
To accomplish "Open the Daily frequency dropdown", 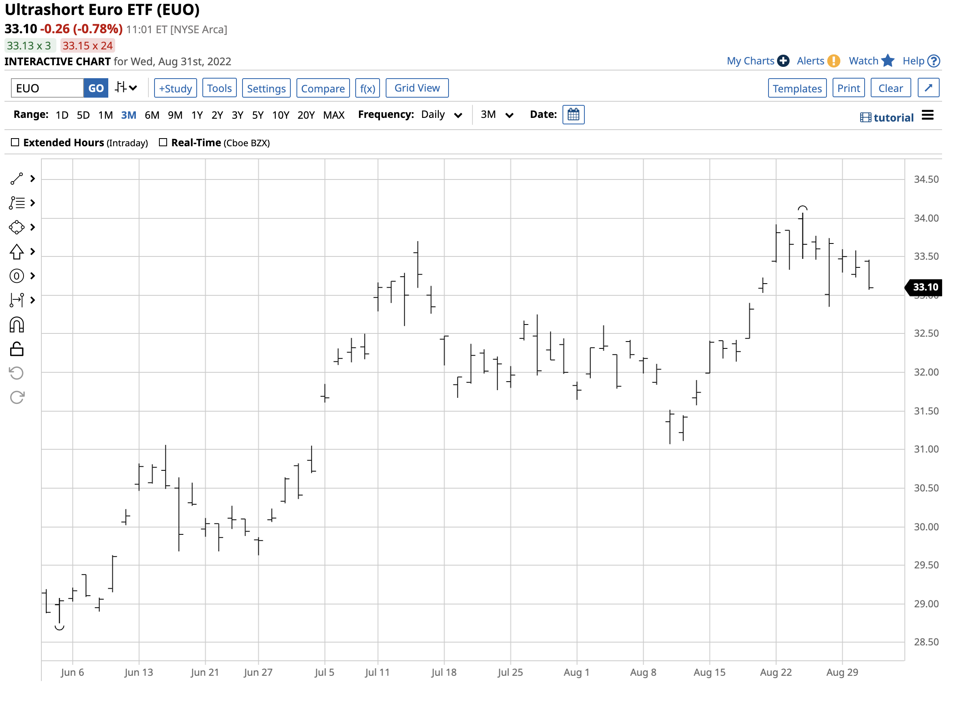I will click(x=442, y=115).
